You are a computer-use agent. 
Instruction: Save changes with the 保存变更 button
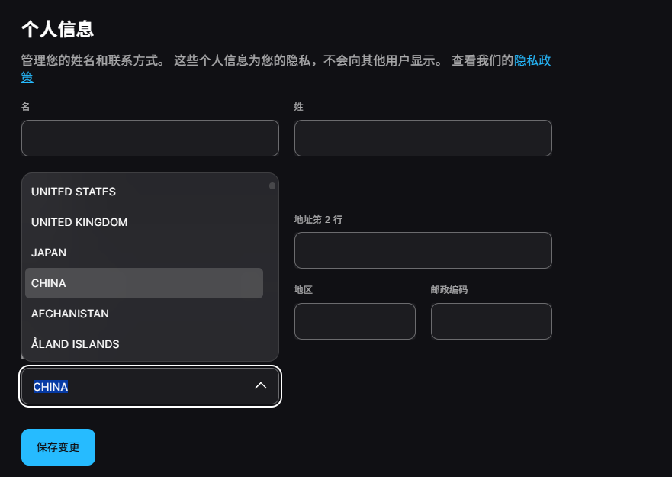(x=58, y=447)
